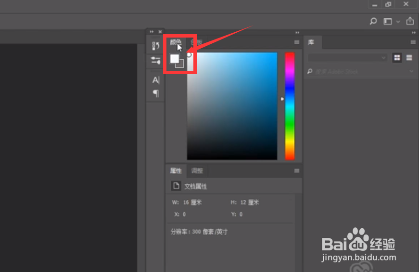419x272 pixels.
Task: Close the collapsed icon dock
Action: point(160,32)
